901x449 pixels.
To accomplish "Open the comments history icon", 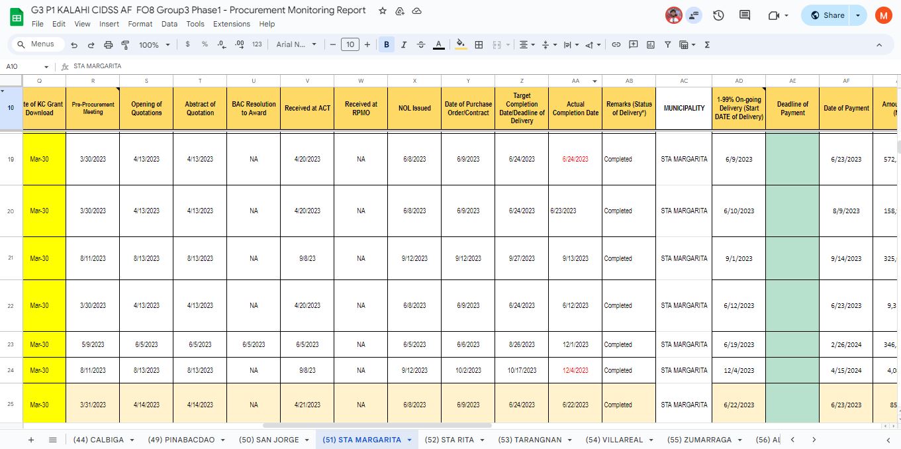I will tap(745, 15).
